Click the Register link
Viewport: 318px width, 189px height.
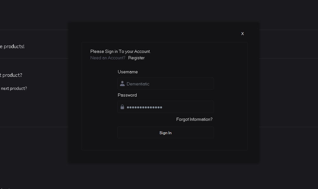pyautogui.click(x=136, y=58)
